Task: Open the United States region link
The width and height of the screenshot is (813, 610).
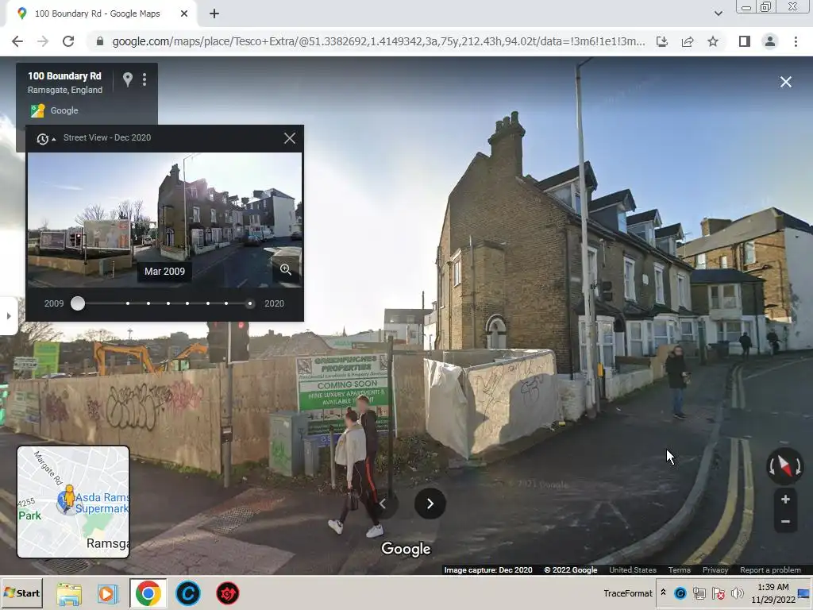Action: click(x=633, y=570)
